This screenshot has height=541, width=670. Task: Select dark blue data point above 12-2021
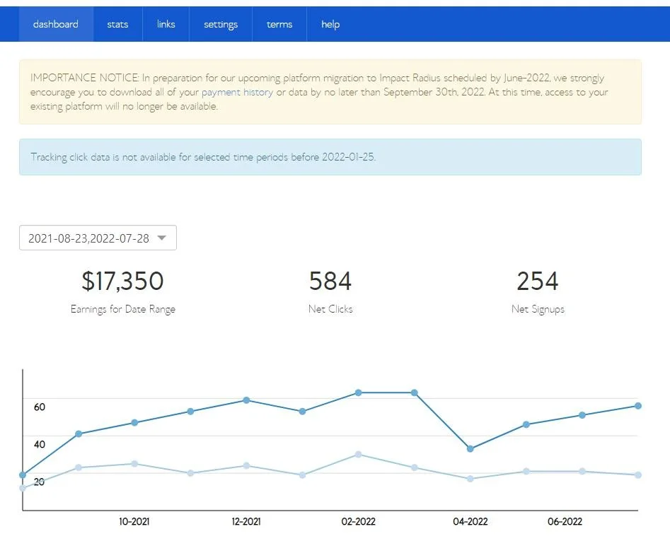[x=246, y=400]
